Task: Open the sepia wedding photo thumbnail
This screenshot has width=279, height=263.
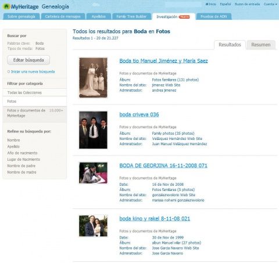Action: (x=93, y=78)
